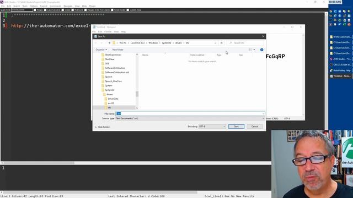Select the DriverData folder
353x198 pixels.
[113, 99]
